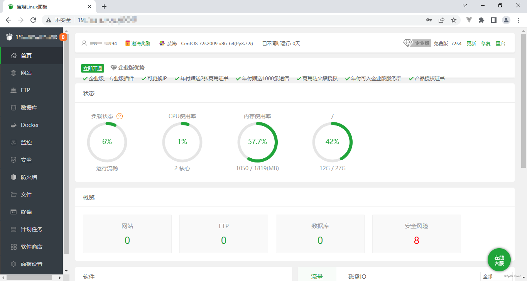Click the 企业版 diamond icon
Screen dimensions: 527x281
pyautogui.click(x=408, y=43)
